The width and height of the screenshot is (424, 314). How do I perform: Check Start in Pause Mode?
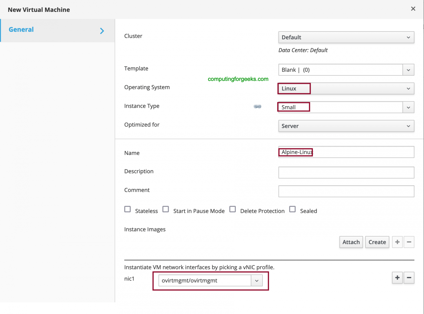click(x=166, y=209)
